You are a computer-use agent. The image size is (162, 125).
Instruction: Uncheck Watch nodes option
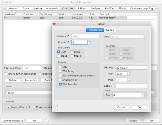60,84
